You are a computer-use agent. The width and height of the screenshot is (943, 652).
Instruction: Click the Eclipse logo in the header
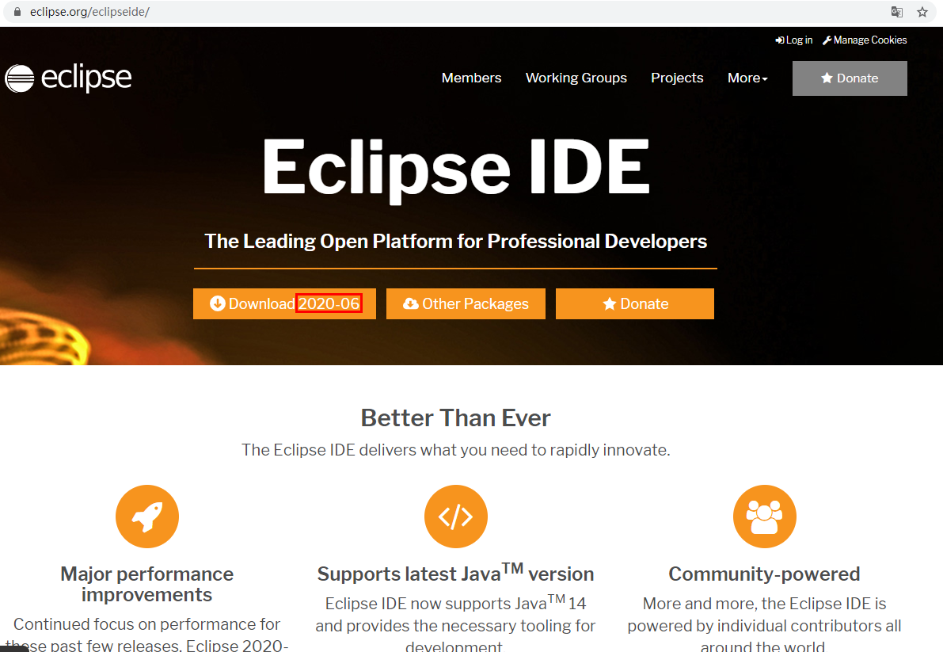click(x=68, y=78)
